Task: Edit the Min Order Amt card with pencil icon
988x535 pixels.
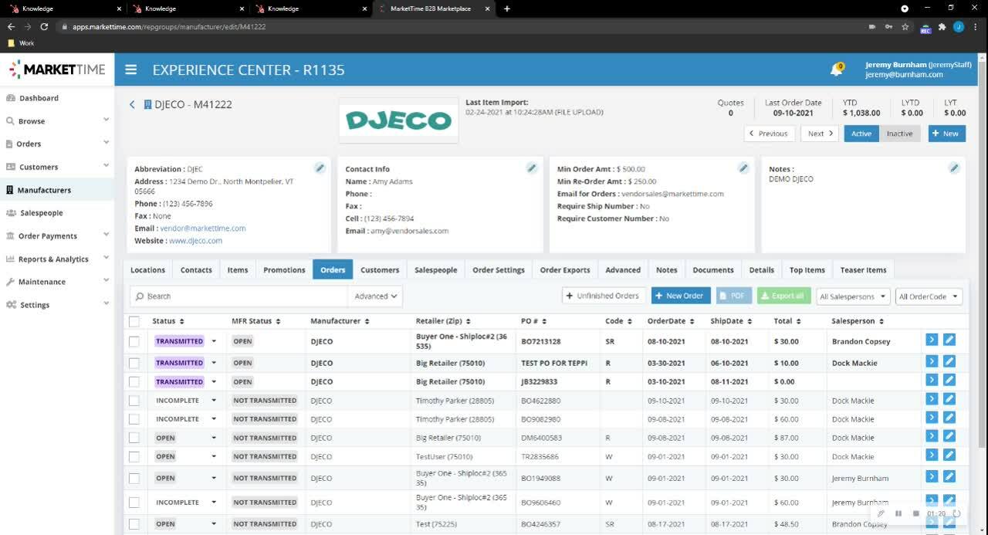Action: [x=743, y=168]
